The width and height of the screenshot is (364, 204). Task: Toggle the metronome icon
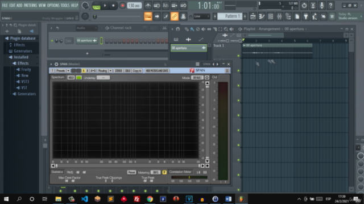148,5
